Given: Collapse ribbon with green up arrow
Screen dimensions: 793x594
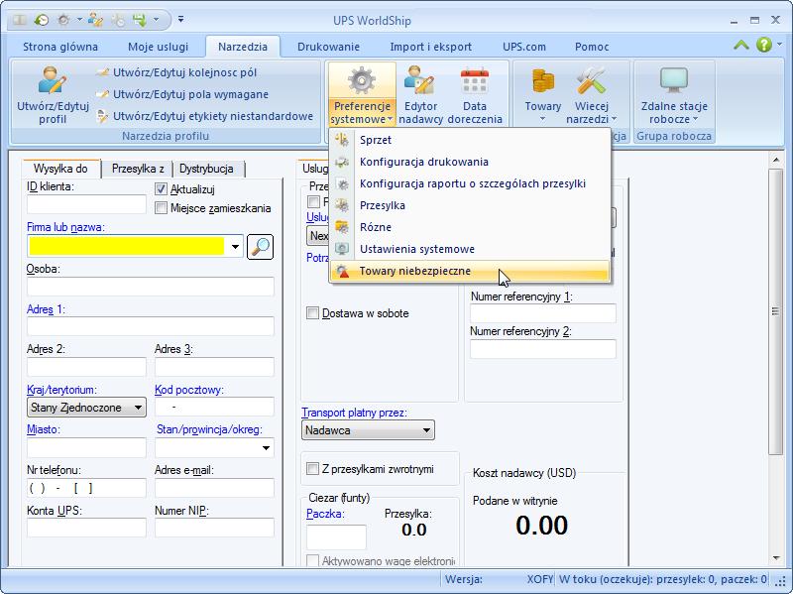Looking at the screenshot, I should pos(740,46).
